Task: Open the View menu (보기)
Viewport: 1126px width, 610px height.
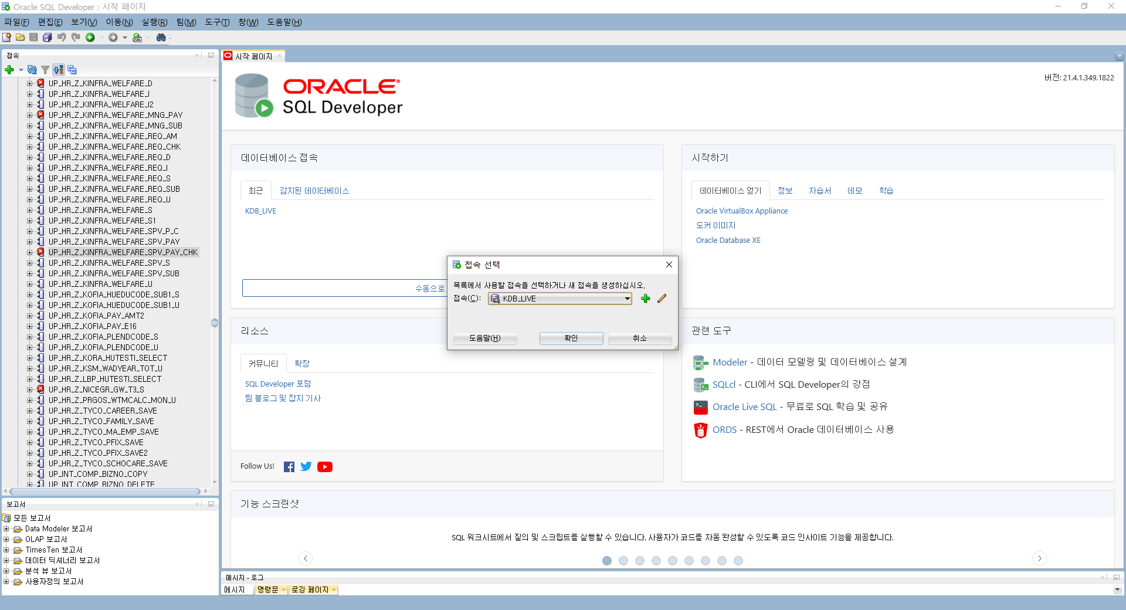Action: (x=84, y=22)
